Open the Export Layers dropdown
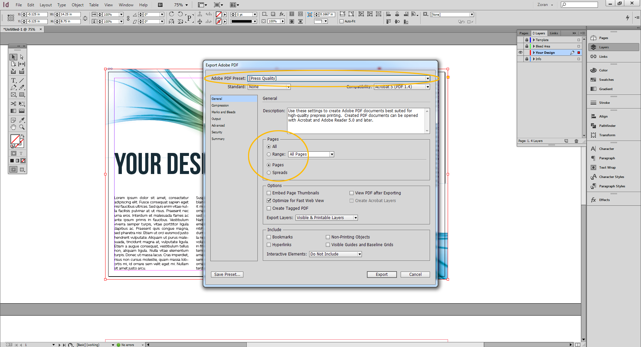Viewport: 641px width, 347px height. (355, 217)
